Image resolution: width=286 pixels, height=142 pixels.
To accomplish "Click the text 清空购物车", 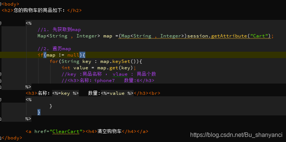I will (109, 132).
